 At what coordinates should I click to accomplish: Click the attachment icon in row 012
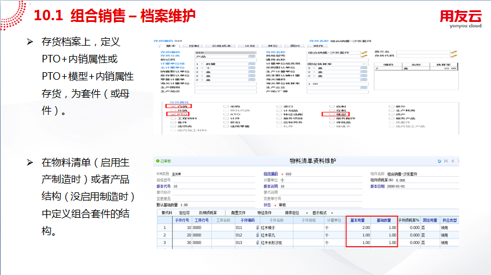(x=258, y=235)
